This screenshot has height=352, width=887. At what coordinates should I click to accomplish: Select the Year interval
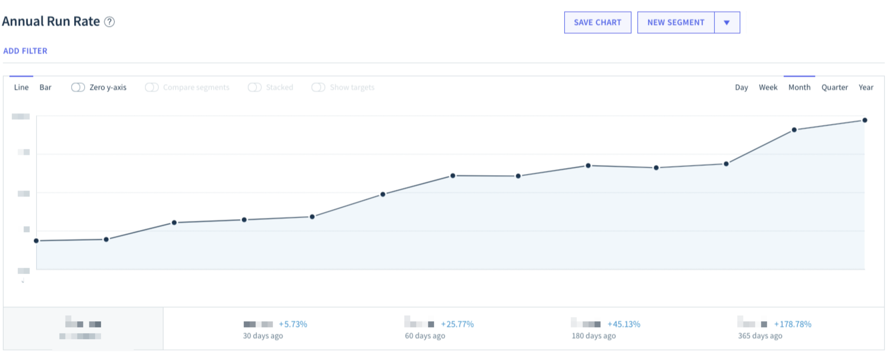coord(865,88)
